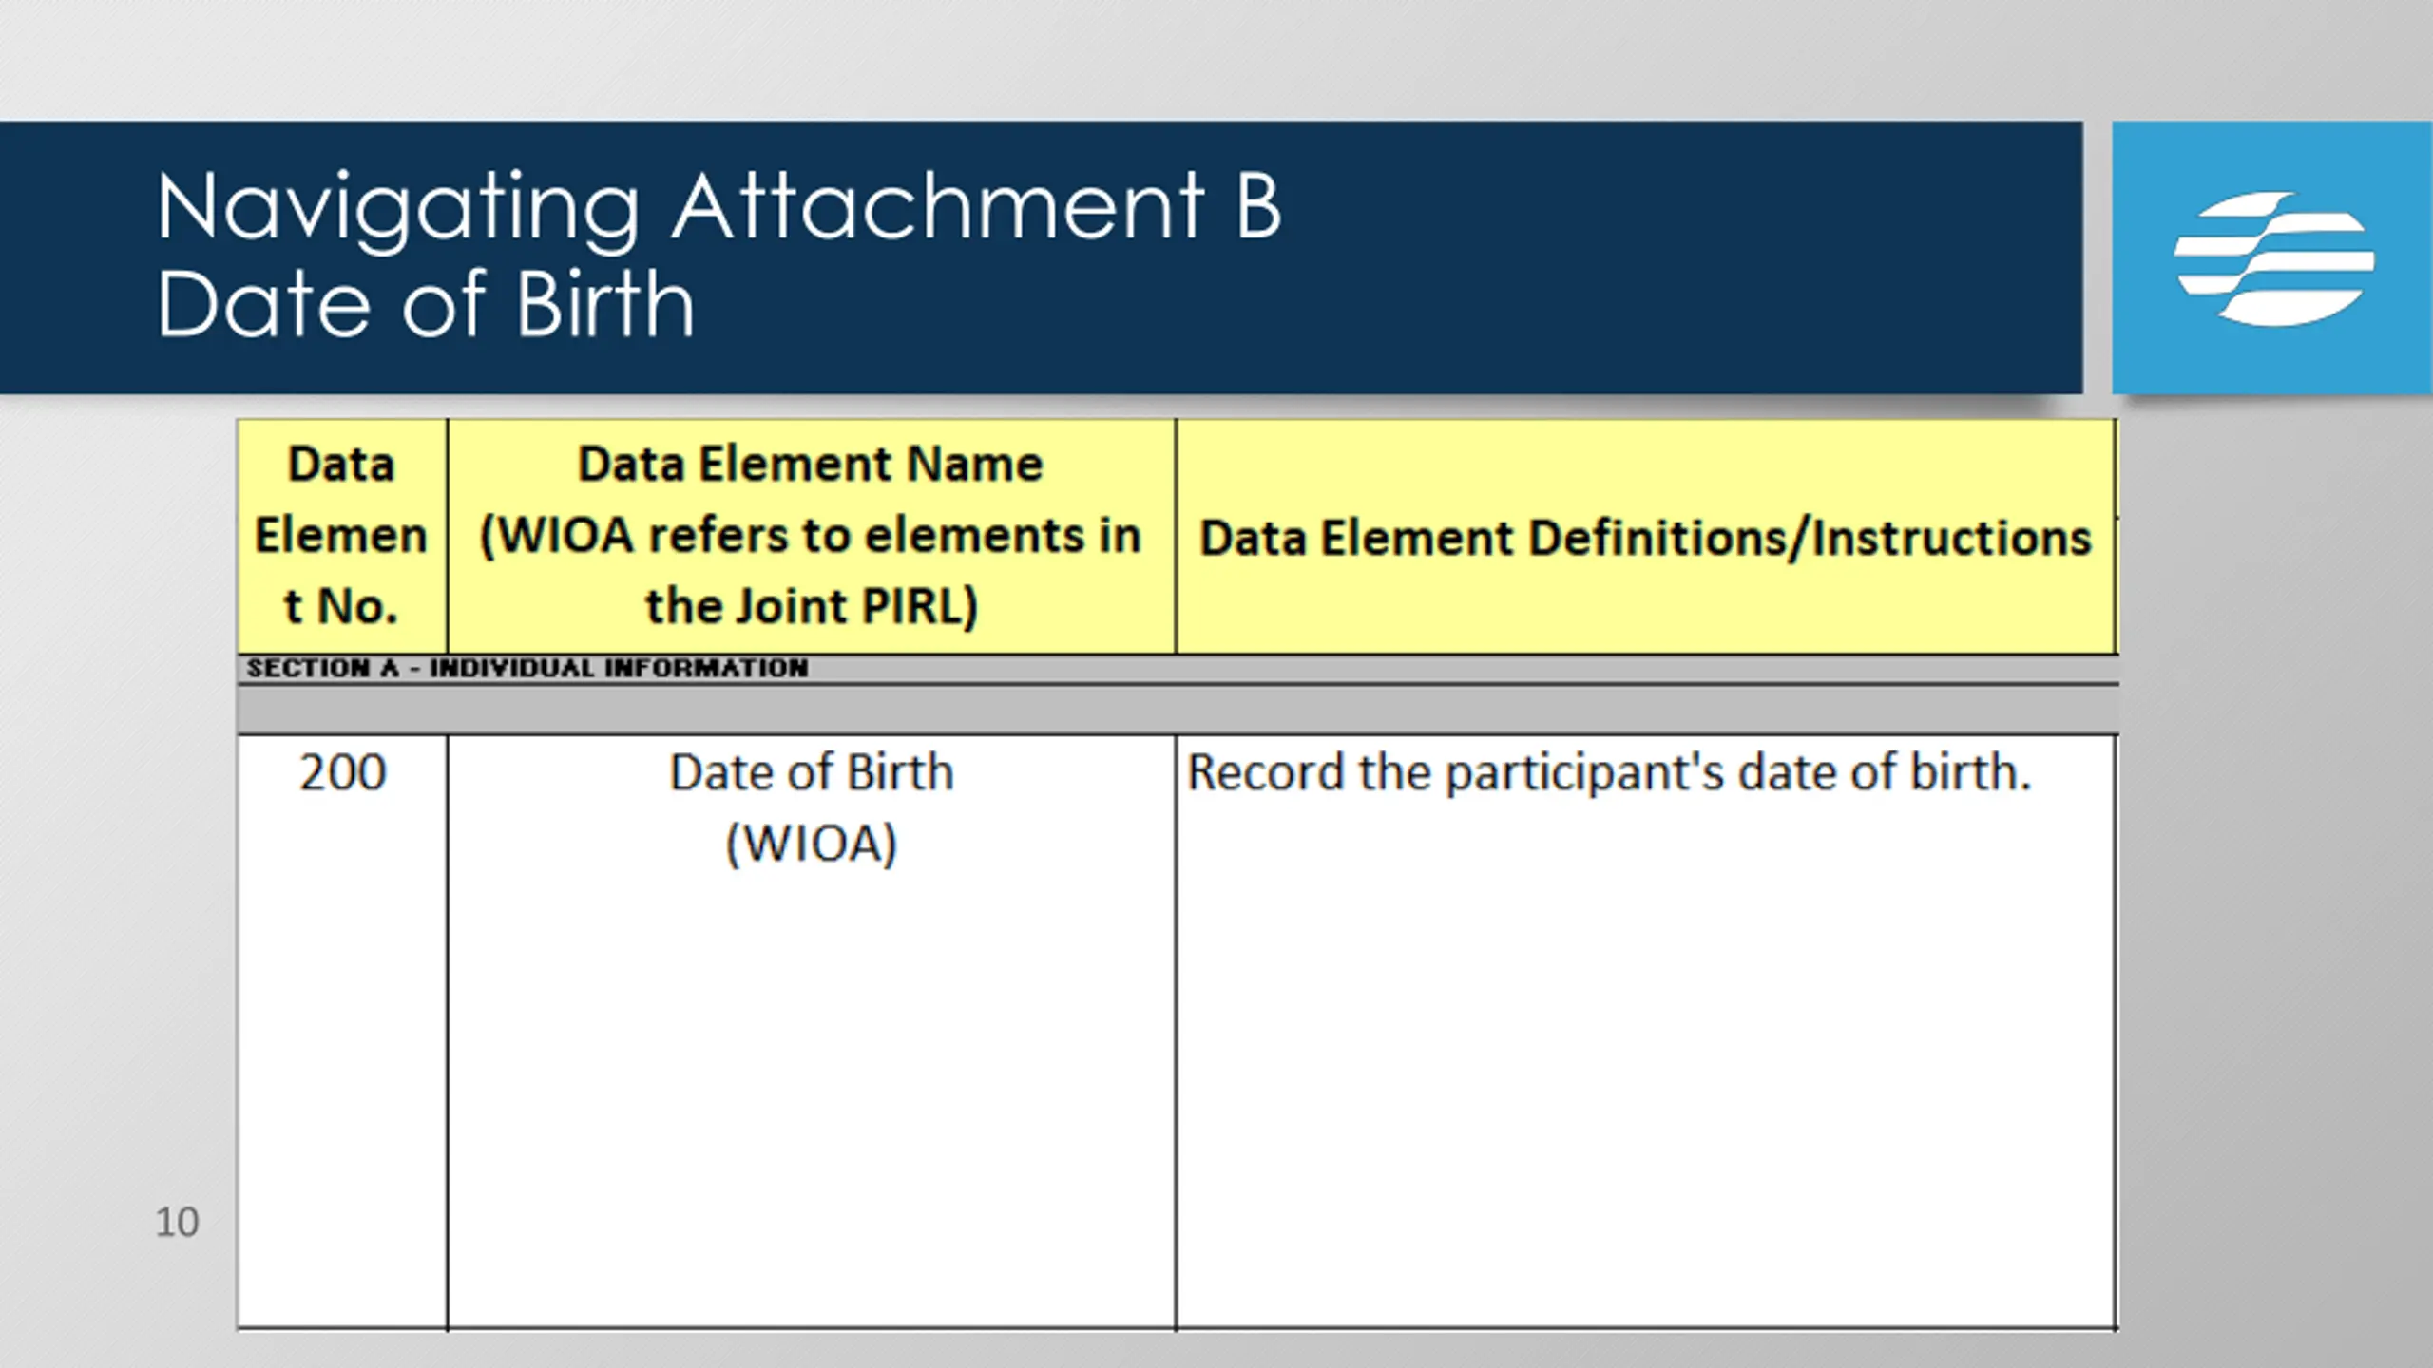
Task: Select 'Record the participant's date of birth.' text
Action: click(1609, 772)
